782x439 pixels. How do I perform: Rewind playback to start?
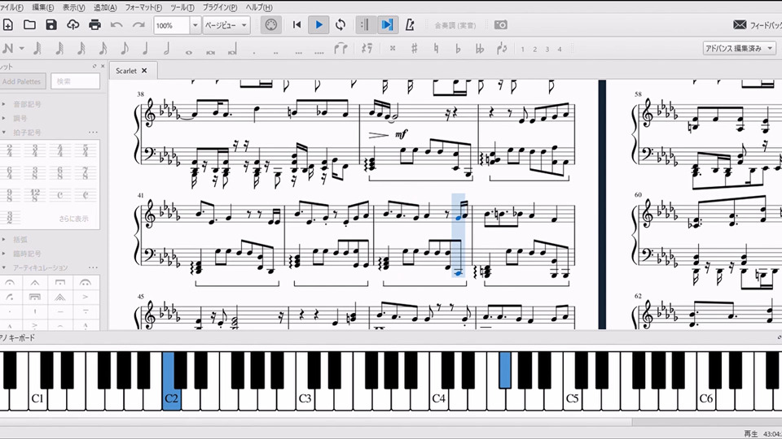click(x=297, y=25)
